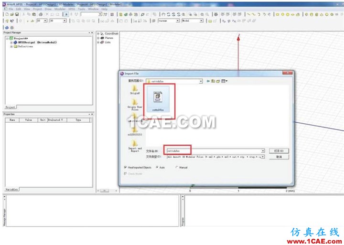Open the Import and Export folder
This screenshot has height=245, width=344.
pyautogui.click(x=135, y=146)
